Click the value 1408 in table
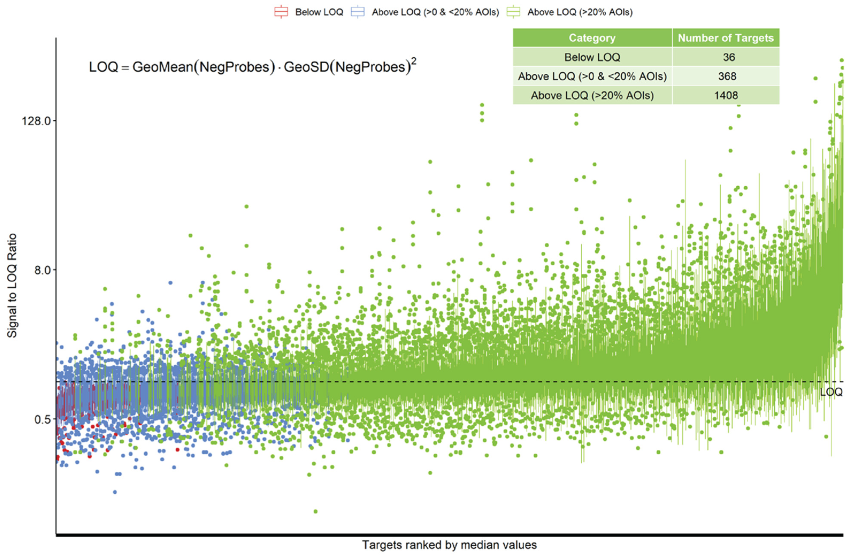852x557 pixels. 726,95
